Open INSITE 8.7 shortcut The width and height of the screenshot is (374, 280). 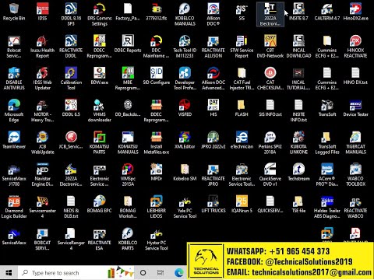tap(298, 12)
